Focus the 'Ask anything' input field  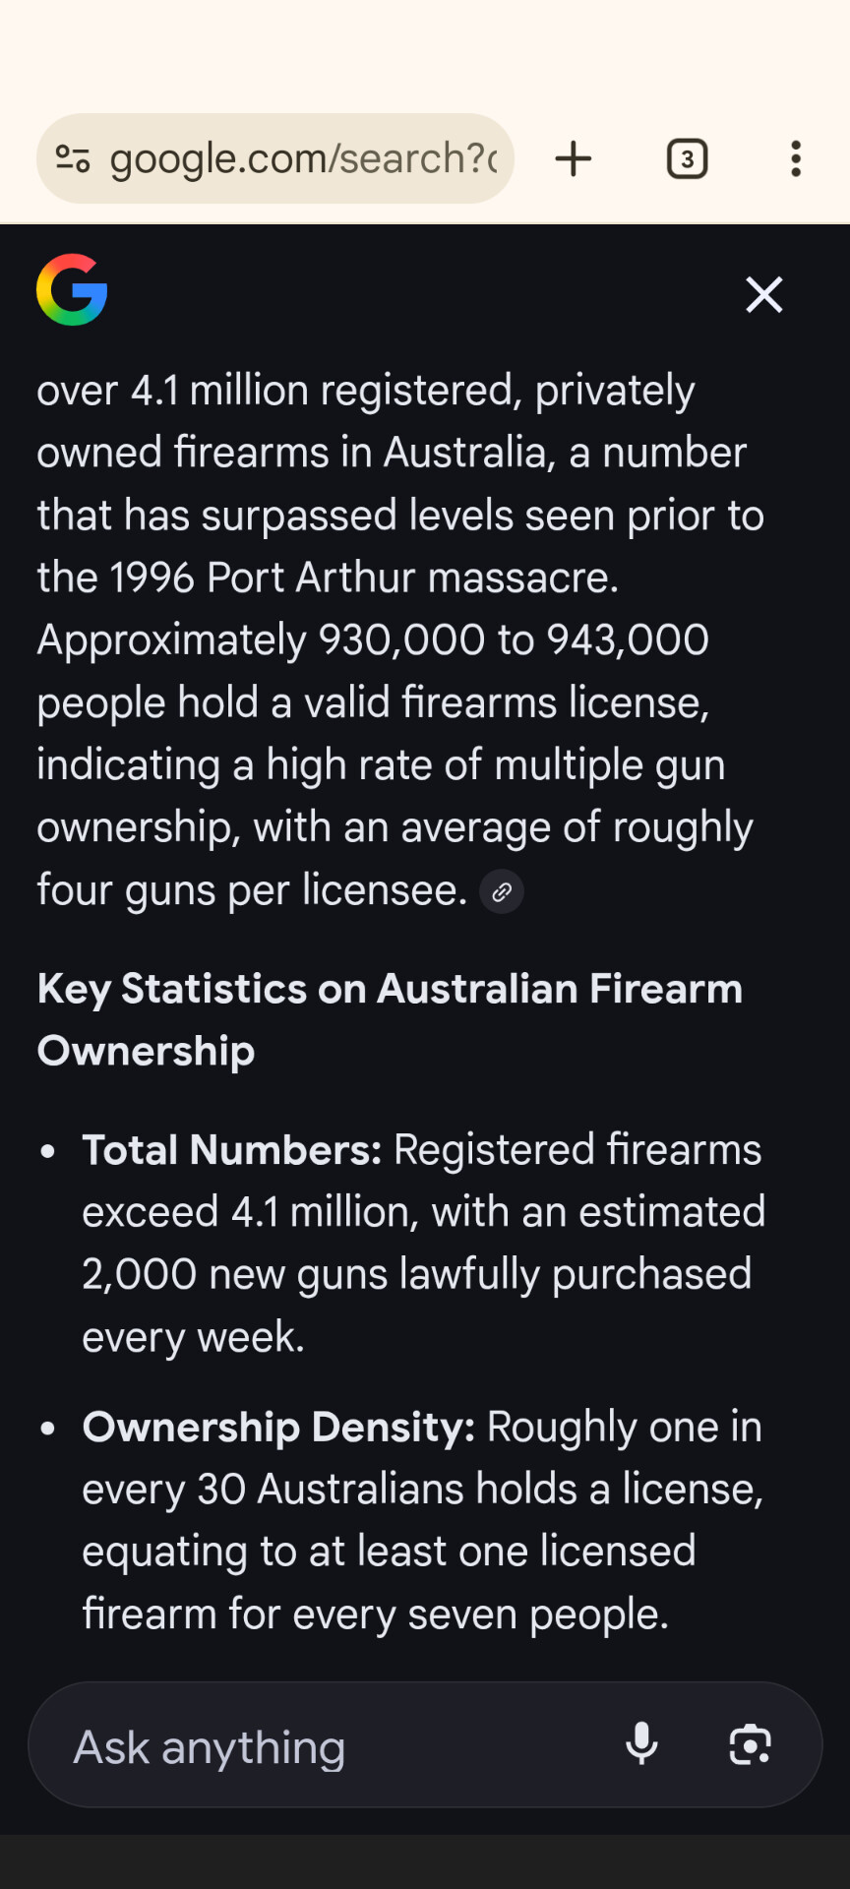pyautogui.click(x=325, y=1747)
